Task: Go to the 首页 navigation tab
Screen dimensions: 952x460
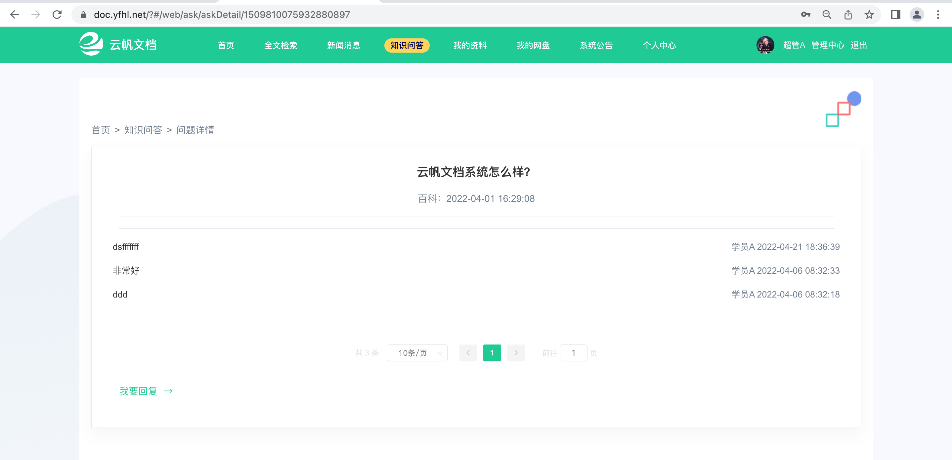Action: [x=226, y=45]
